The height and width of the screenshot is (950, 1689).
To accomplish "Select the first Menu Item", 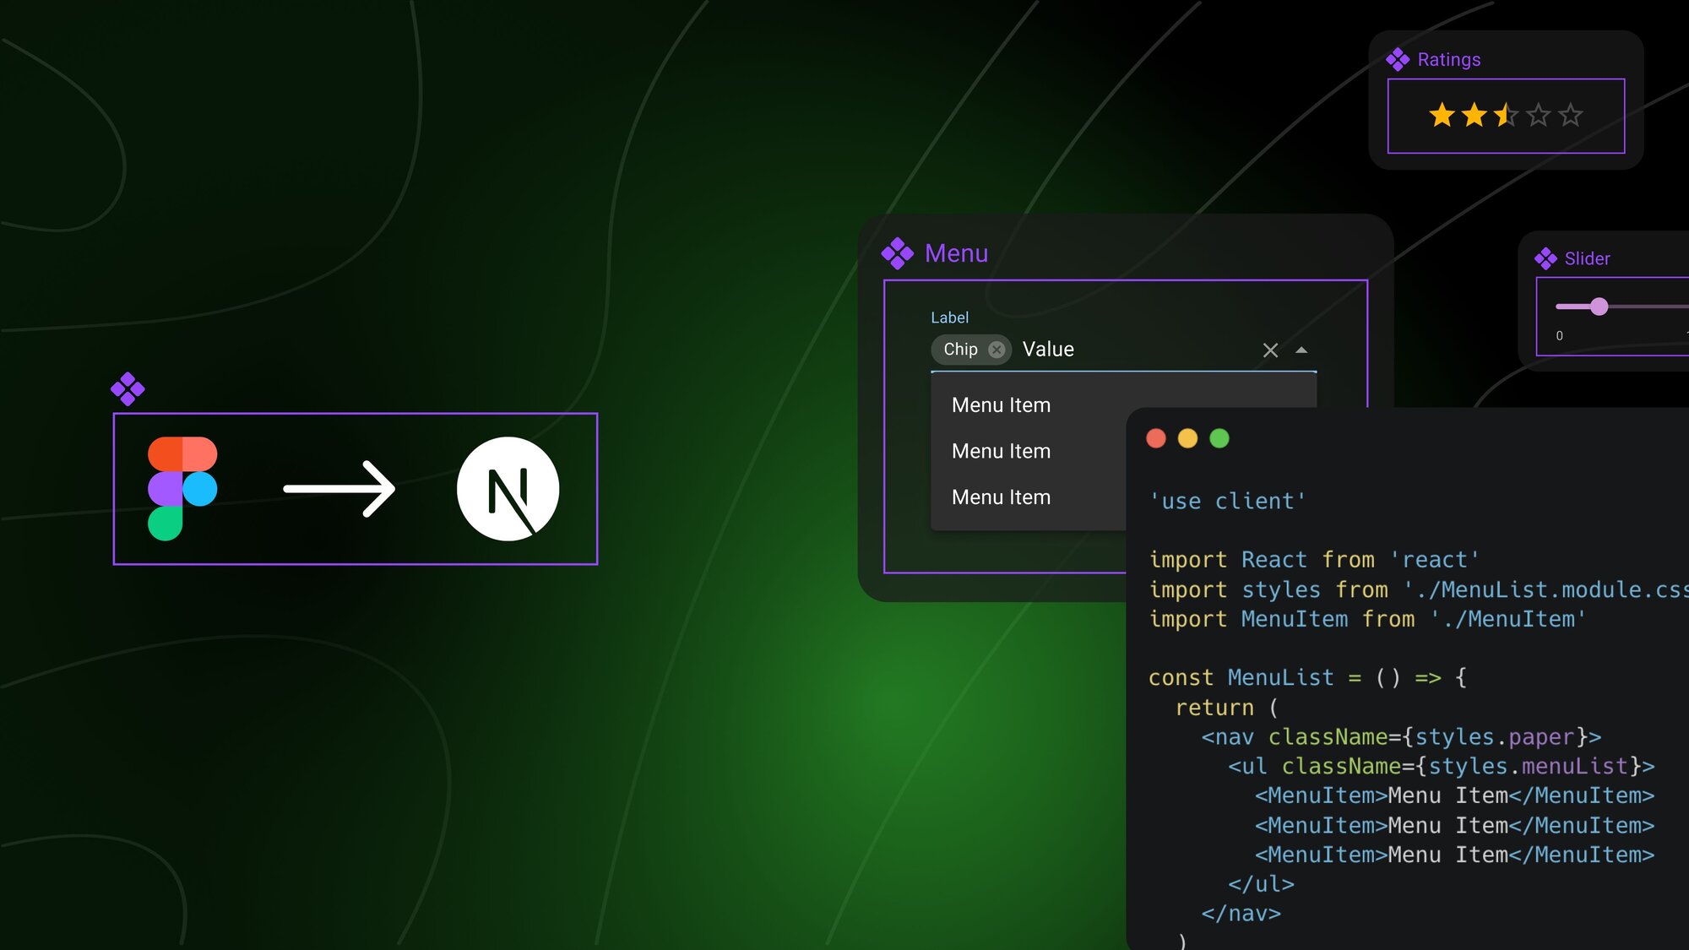I will click(1001, 405).
